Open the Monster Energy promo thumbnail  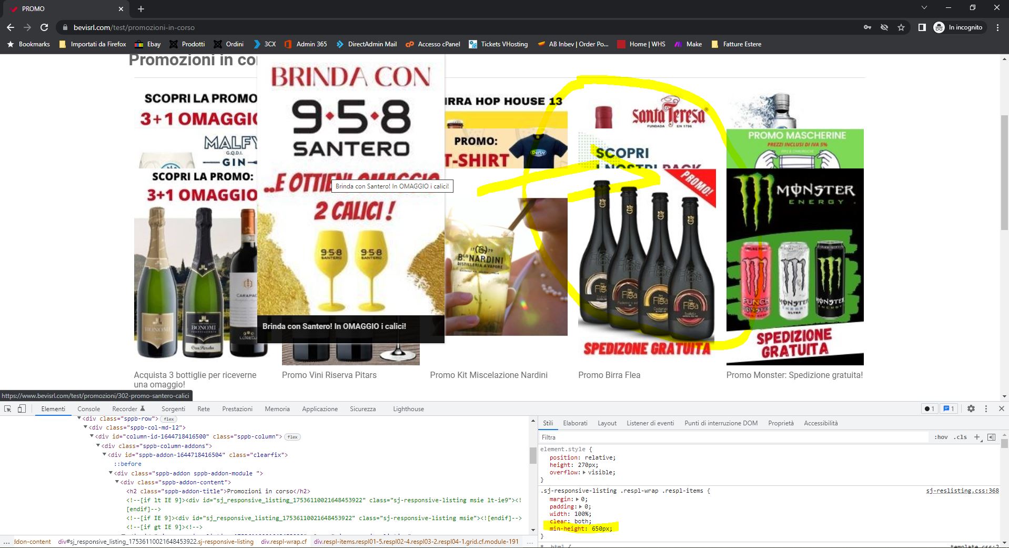tap(795, 266)
